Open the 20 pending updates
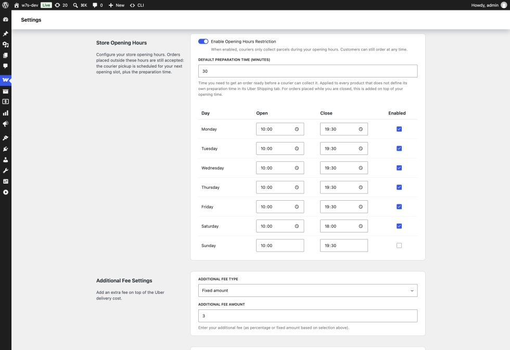 coord(61,5)
